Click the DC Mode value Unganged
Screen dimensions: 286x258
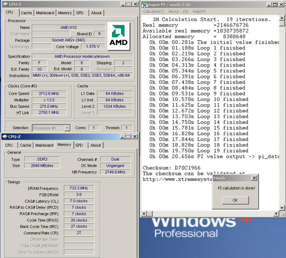115,166
